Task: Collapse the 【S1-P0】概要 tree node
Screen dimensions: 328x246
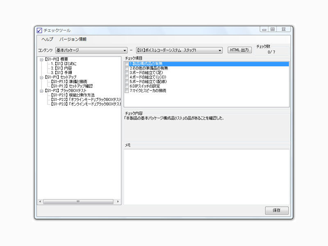Action: [x=42, y=59]
